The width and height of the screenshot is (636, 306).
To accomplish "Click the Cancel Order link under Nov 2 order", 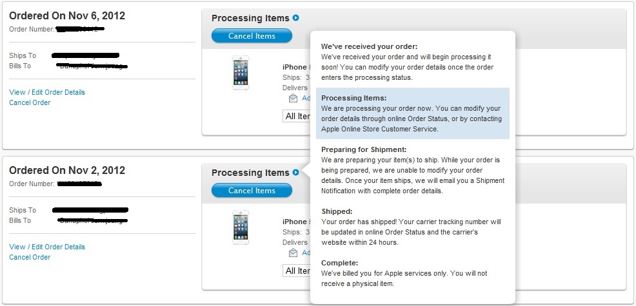I will [30, 257].
